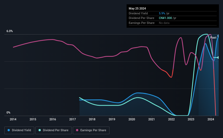Screen dimensions: 223x138
Task: Click the teal Dividend Per Share endpoint marker
Action: tap(218, 58)
